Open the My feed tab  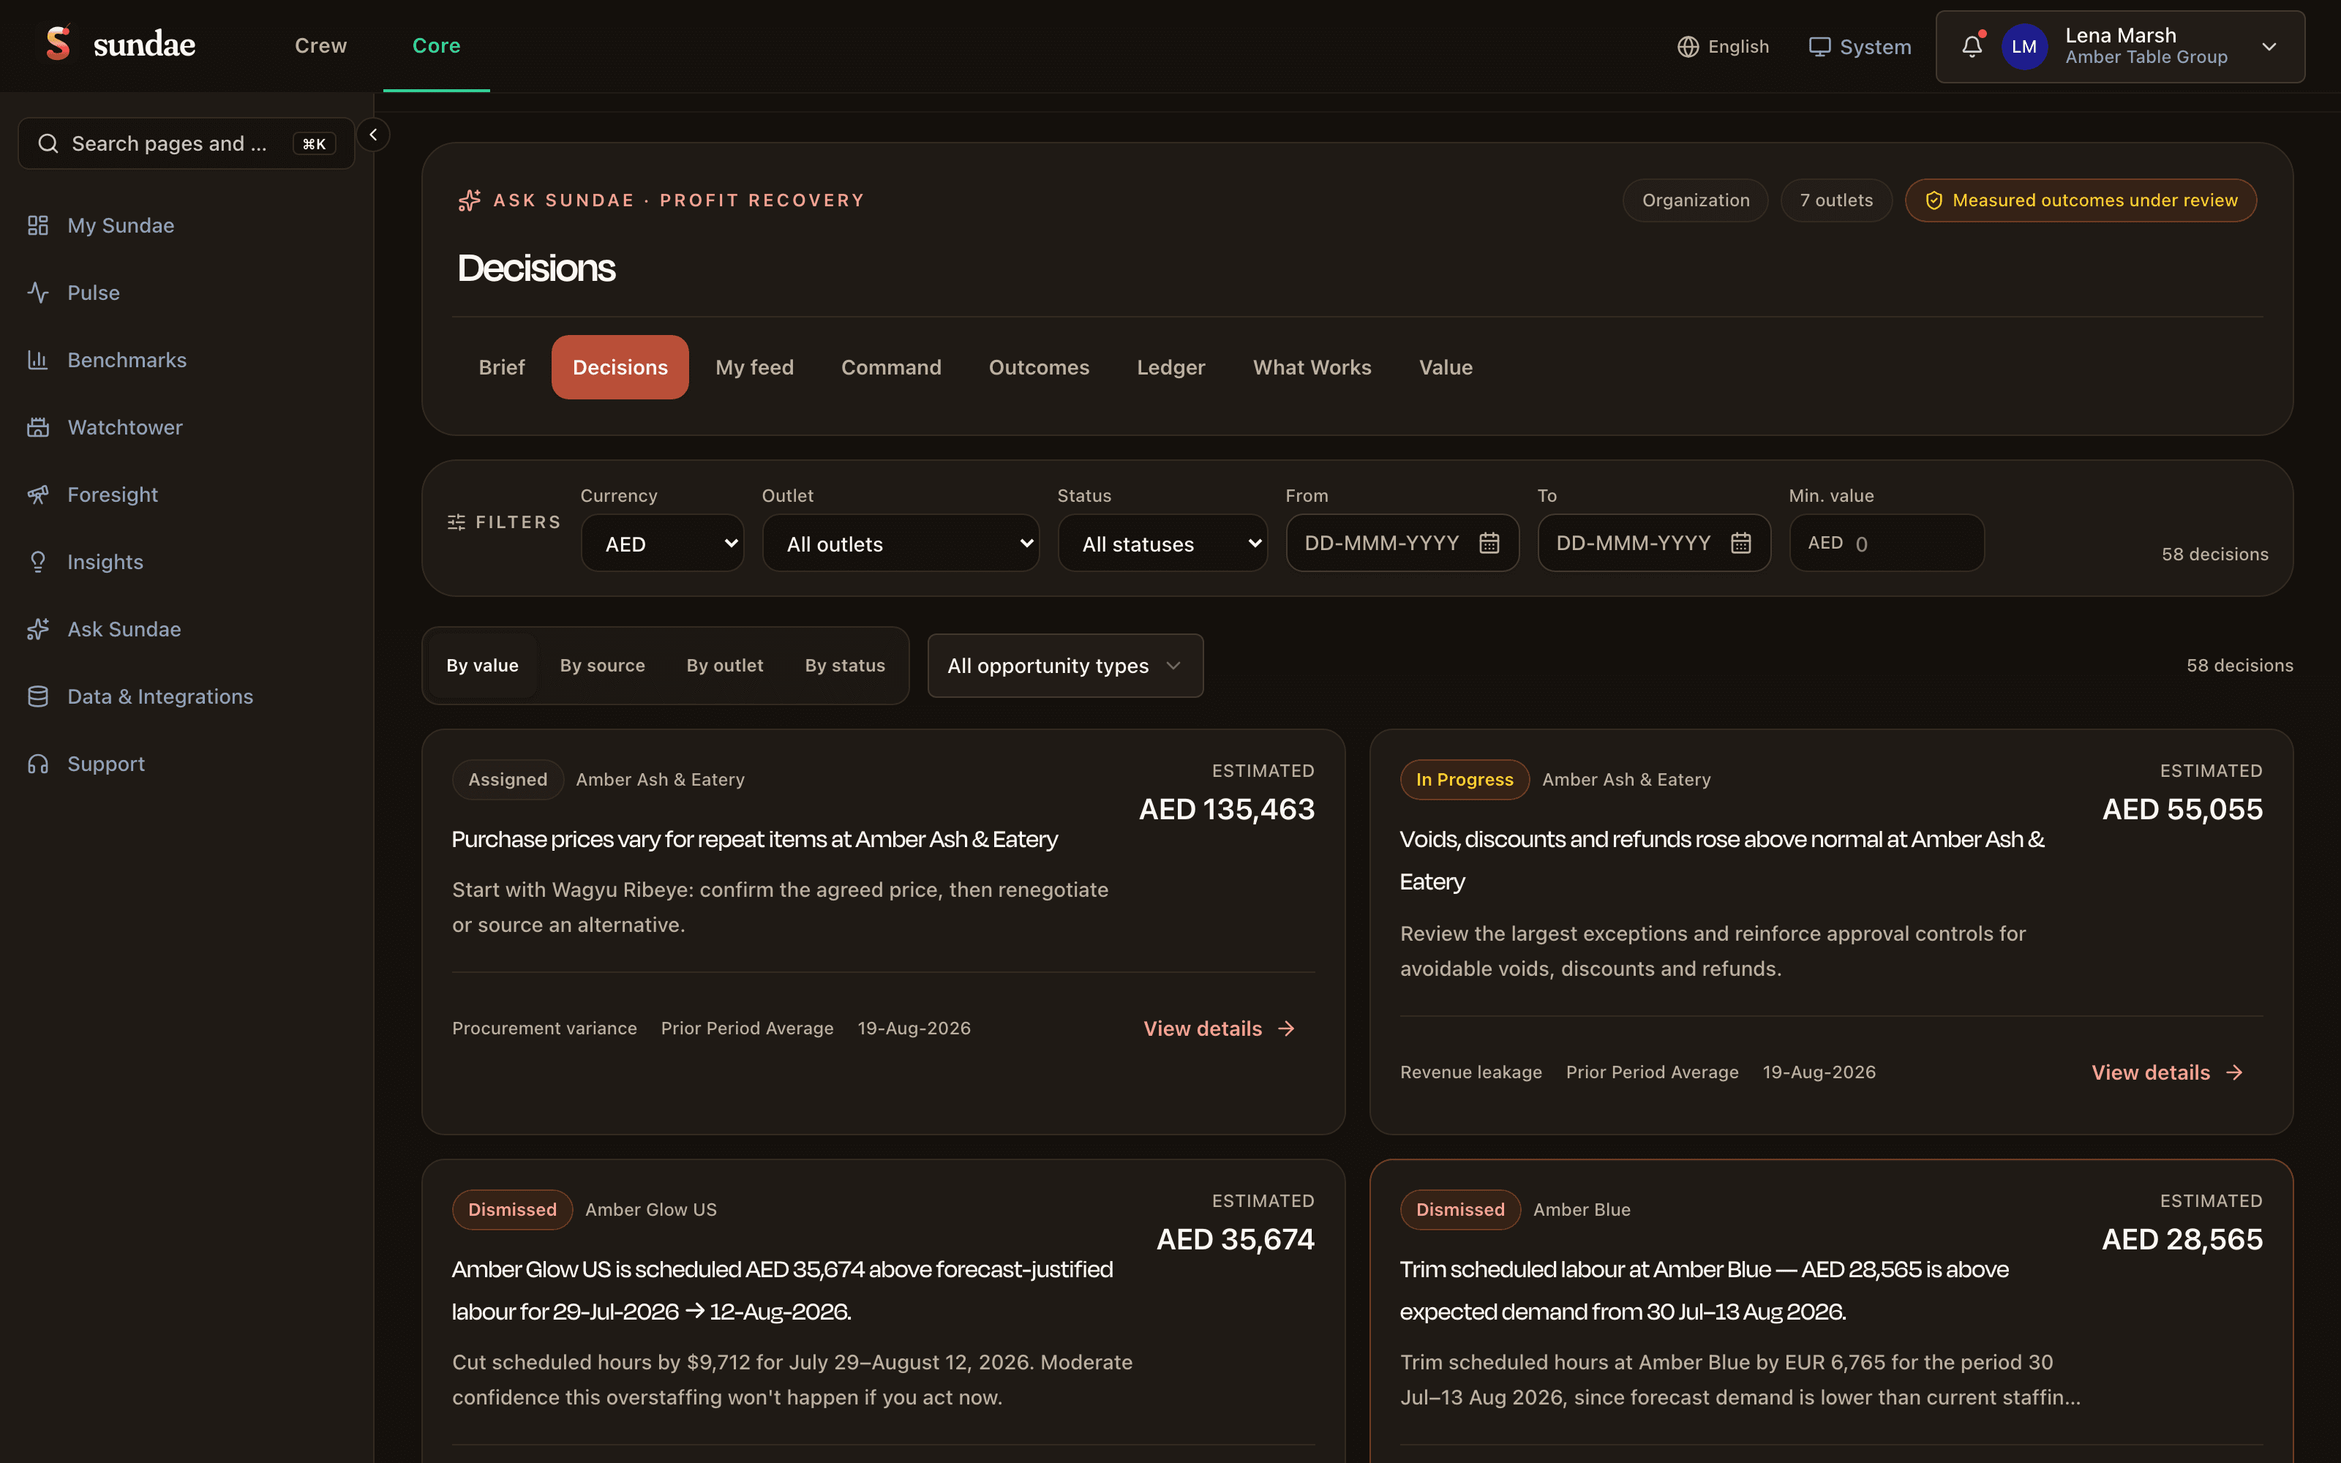coord(754,368)
